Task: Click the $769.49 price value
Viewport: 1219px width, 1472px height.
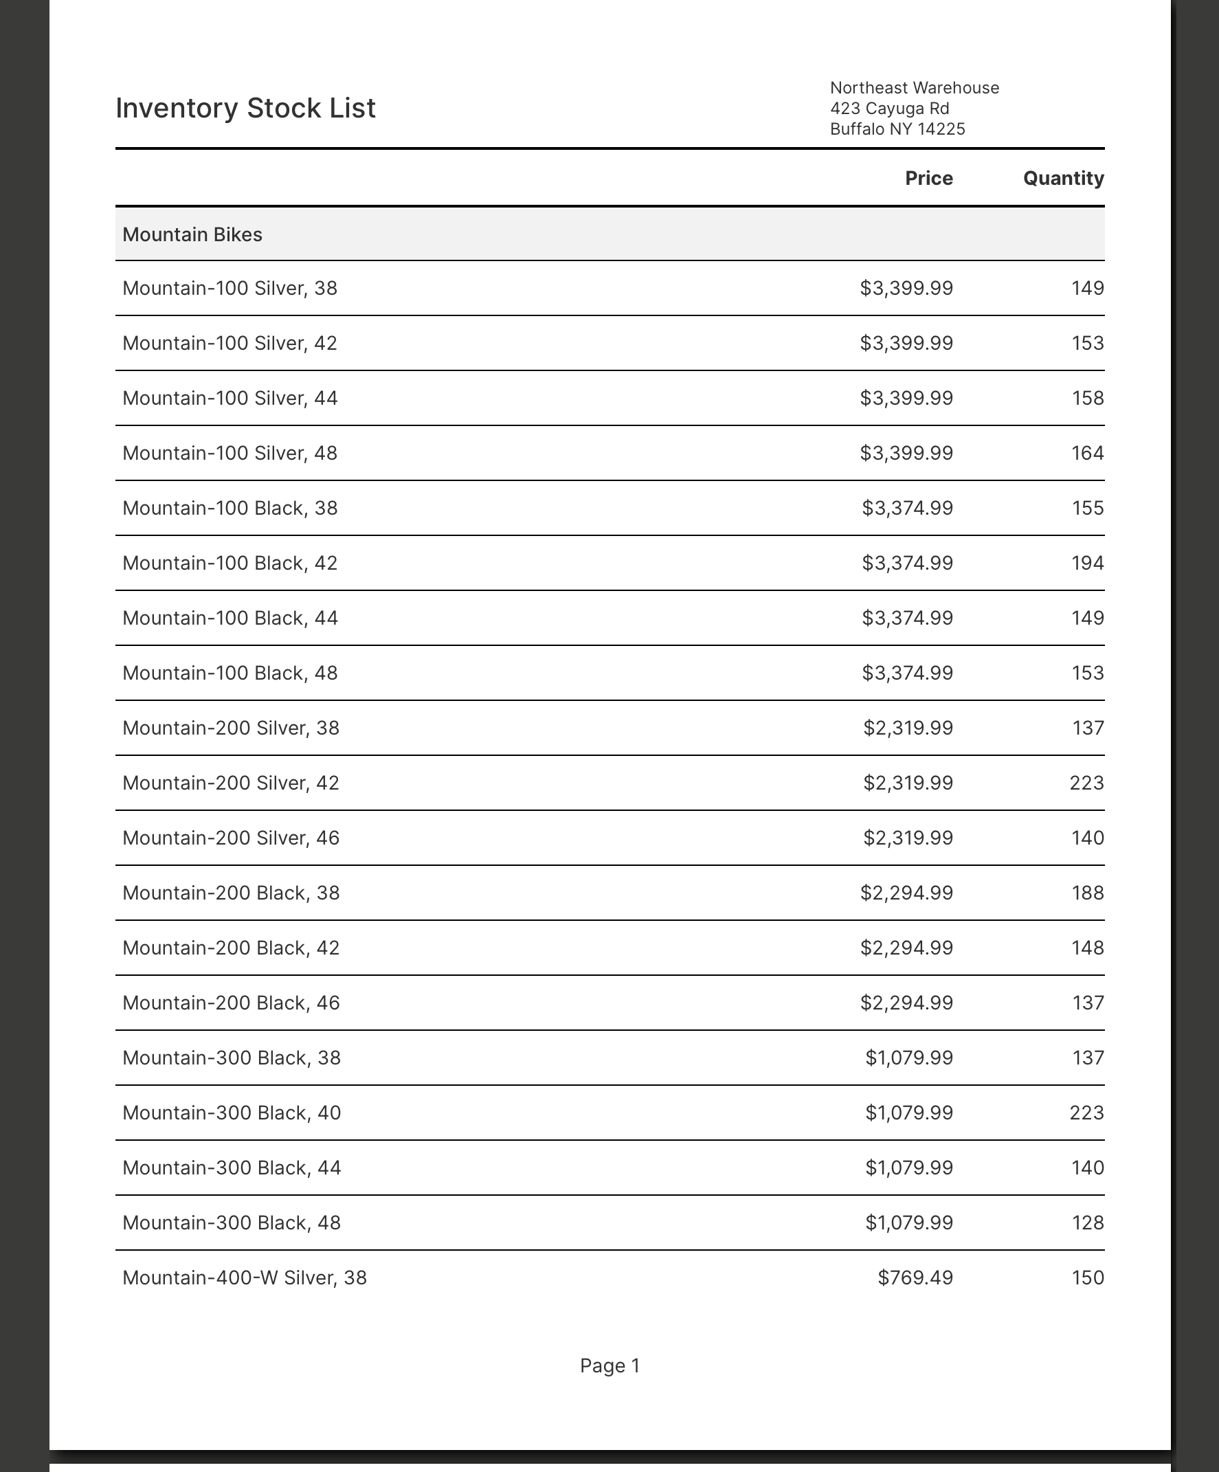Action: click(x=915, y=1277)
